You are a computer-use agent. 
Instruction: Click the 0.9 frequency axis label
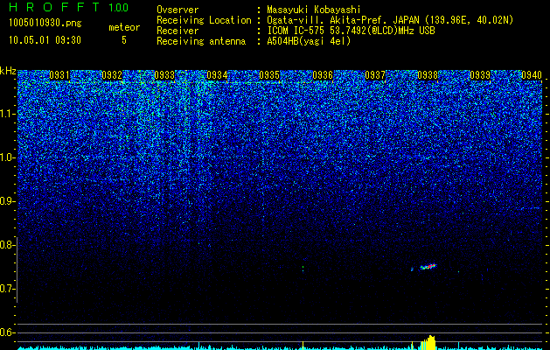[x=8, y=201]
